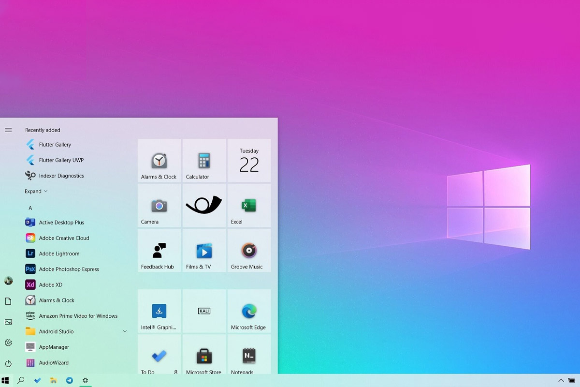Click the Windows Start button on taskbar
Viewport: 580px width, 387px height.
tap(5, 380)
